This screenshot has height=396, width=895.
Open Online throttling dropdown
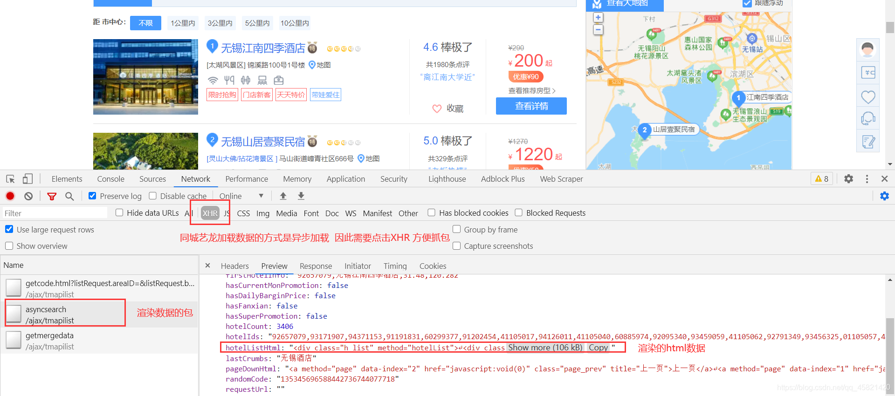241,196
